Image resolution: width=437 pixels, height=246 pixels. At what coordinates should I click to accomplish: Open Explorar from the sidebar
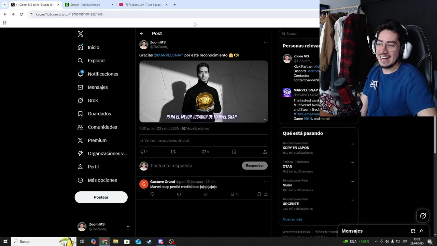pos(91,60)
